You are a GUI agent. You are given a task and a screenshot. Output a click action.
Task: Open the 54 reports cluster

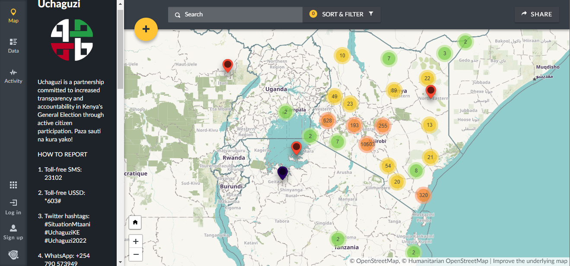388,166
